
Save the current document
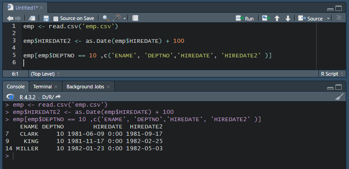coord(46,18)
